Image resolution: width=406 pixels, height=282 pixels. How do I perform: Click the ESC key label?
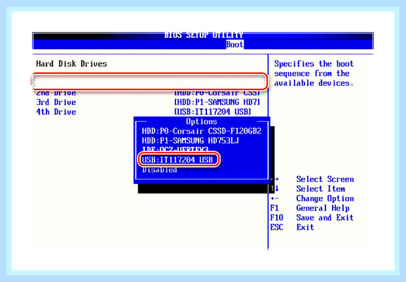[x=276, y=227]
